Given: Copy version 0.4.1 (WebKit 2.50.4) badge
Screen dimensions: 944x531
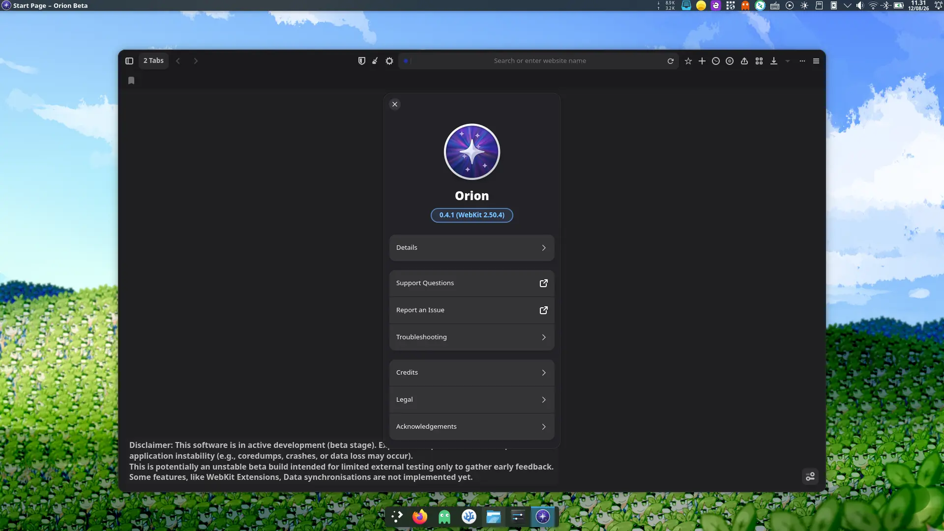Looking at the screenshot, I should [472, 215].
